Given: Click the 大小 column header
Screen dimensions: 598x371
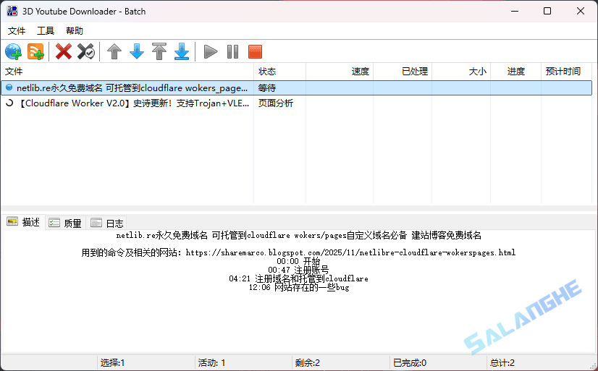Looking at the screenshot, I should click(461, 71).
